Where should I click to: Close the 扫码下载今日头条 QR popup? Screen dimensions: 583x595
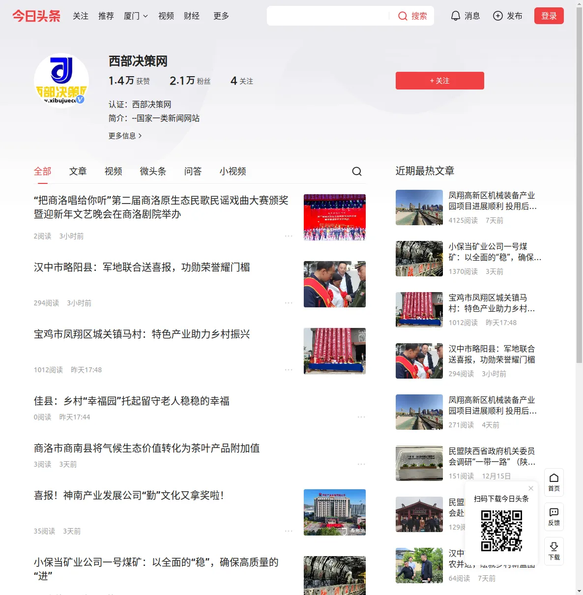coord(531,488)
